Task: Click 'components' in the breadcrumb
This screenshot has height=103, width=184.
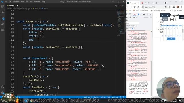Action: pyautogui.click(x=20, y=9)
